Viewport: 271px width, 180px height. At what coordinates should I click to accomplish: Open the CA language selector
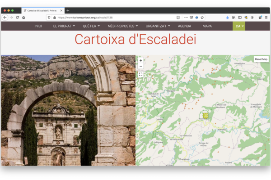point(239,26)
